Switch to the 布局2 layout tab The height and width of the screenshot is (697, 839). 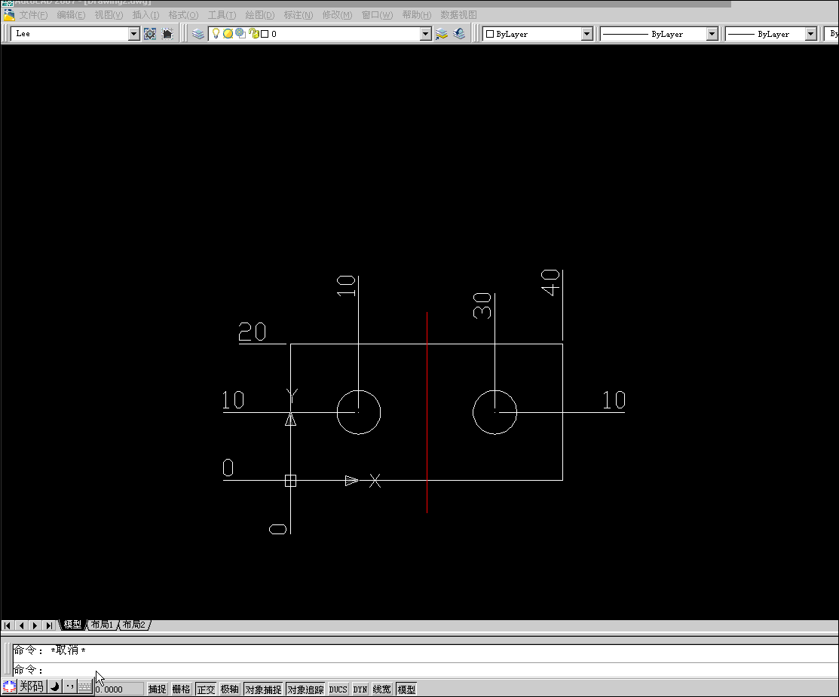point(133,624)
